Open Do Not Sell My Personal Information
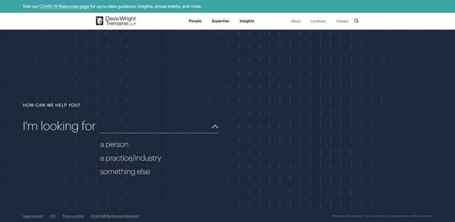 coord(115,216)
